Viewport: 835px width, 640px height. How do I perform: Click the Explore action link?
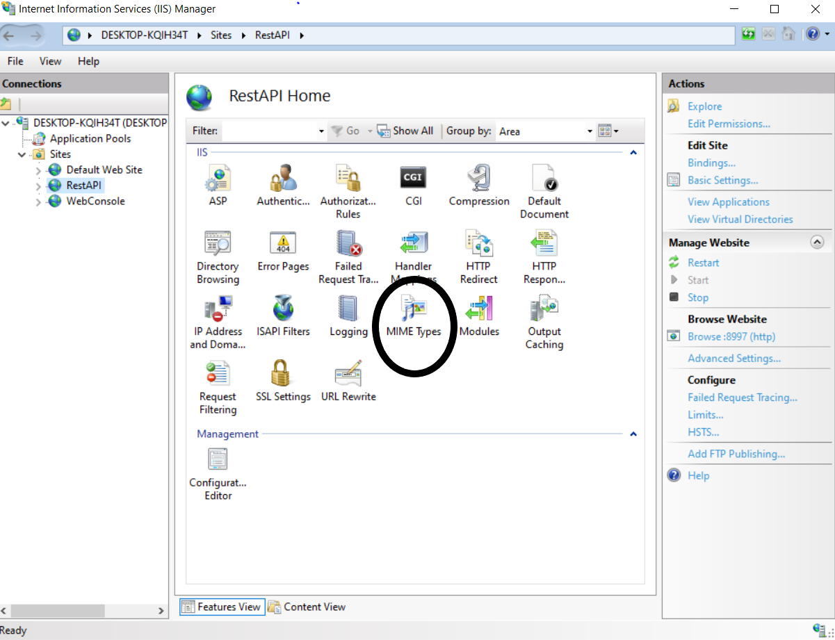(x=704, y=106)
